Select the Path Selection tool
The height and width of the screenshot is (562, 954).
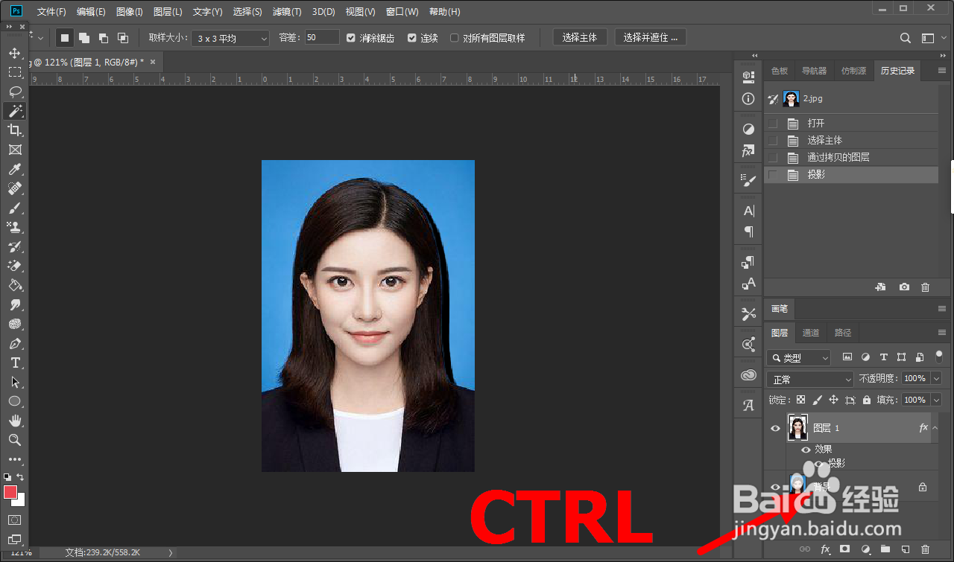pyautogui.click(x=14, y=382)
